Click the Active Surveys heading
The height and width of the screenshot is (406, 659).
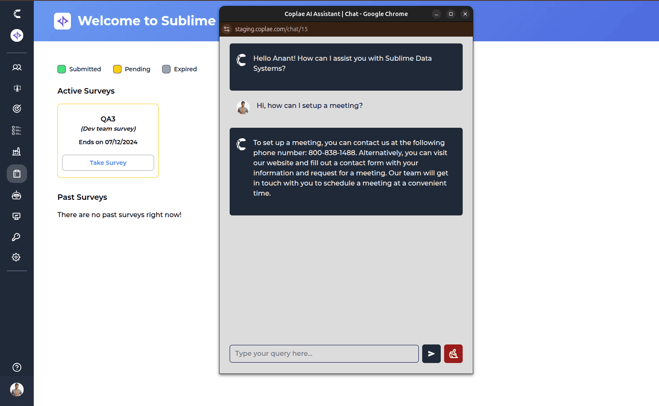point(86,91)
